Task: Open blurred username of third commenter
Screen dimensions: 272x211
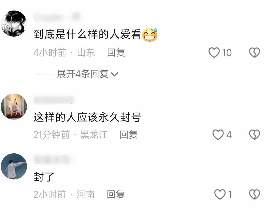Action: [54, 160]
